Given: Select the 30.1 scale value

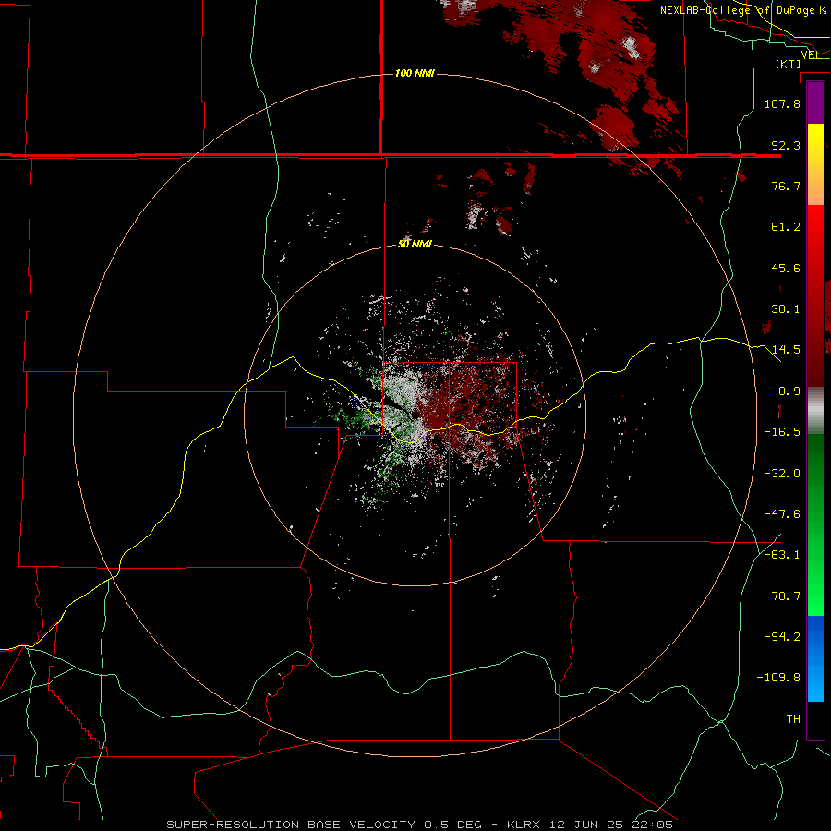Looking at the screenshot, I should (x=786, y=309).
